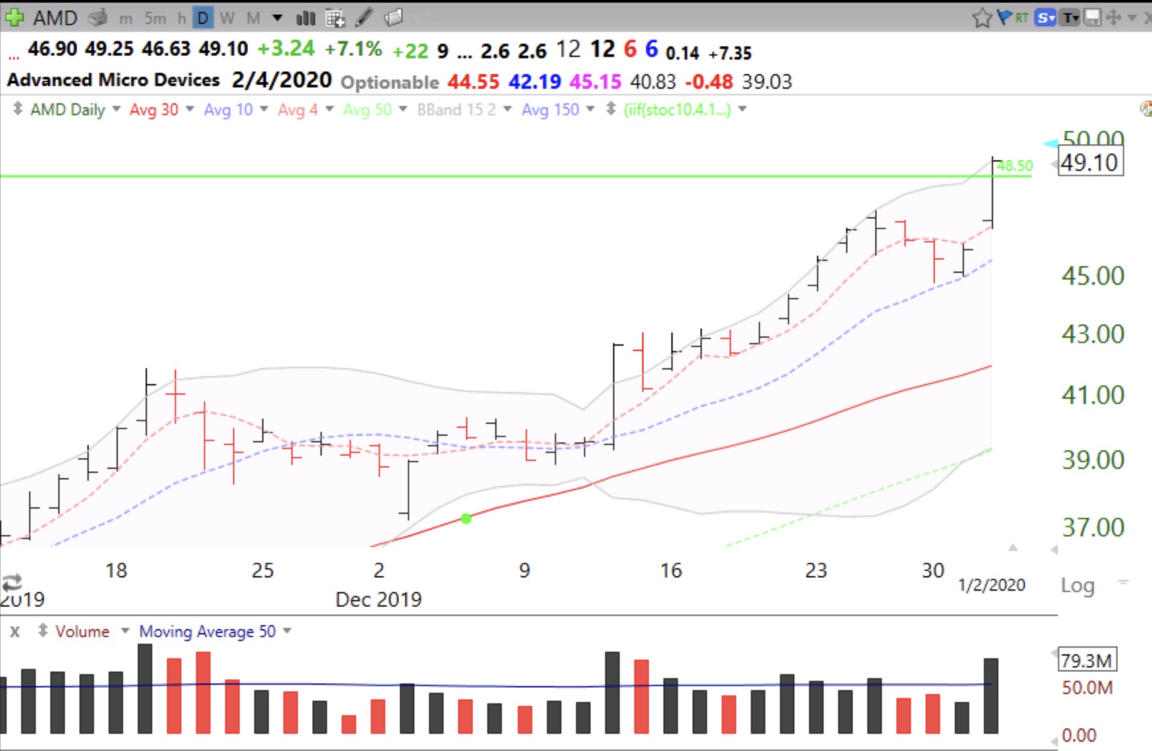The image size is (1152, 751).
Task: Open the timeframe dropdown arrow after M
Action: 277,18
